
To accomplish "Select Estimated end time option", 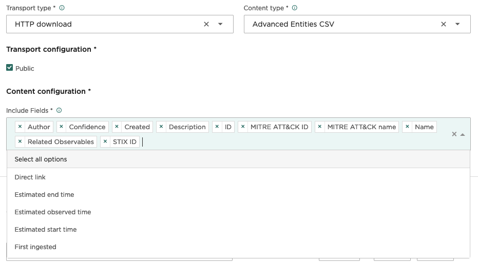I will click(x=44, y=194).
